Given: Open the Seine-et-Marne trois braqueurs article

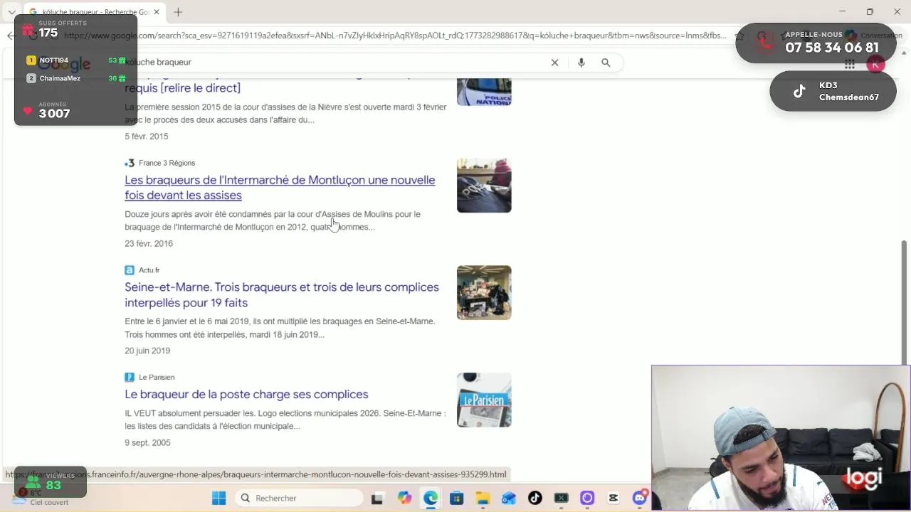Looking at the screenshot, I should [282, 295].
